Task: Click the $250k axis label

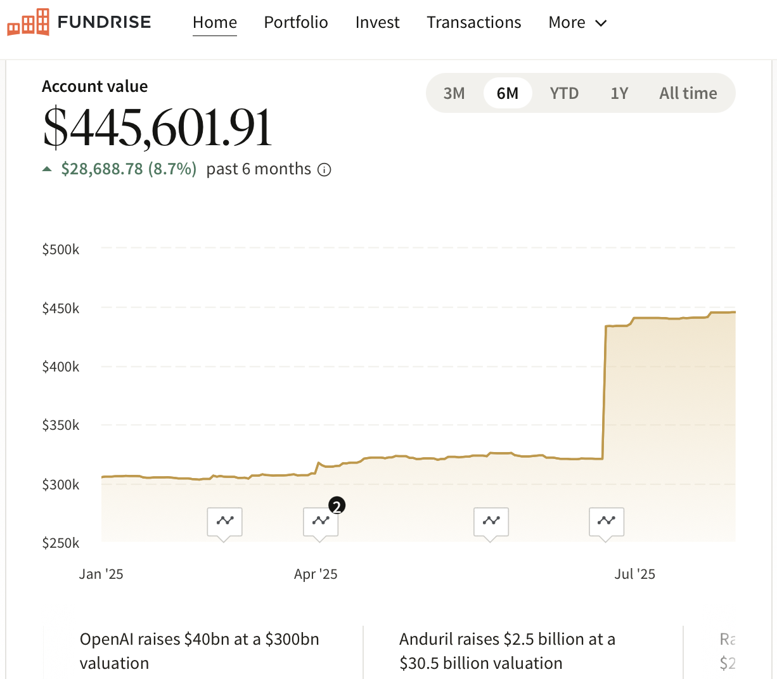Action: coord(61,543)
